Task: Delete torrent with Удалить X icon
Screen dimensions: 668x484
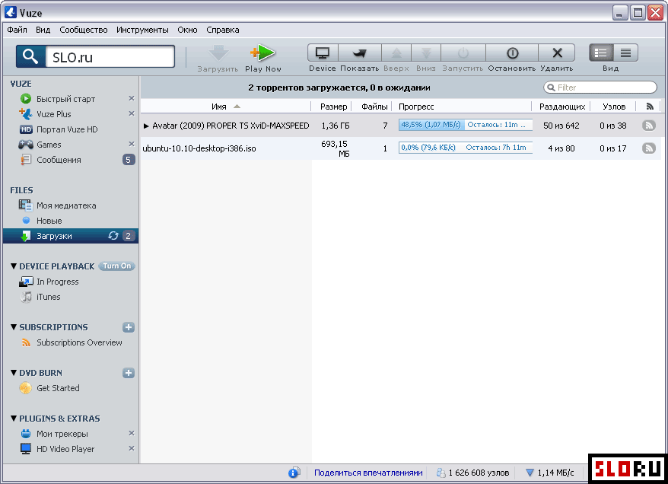Action: coord(557,53)
